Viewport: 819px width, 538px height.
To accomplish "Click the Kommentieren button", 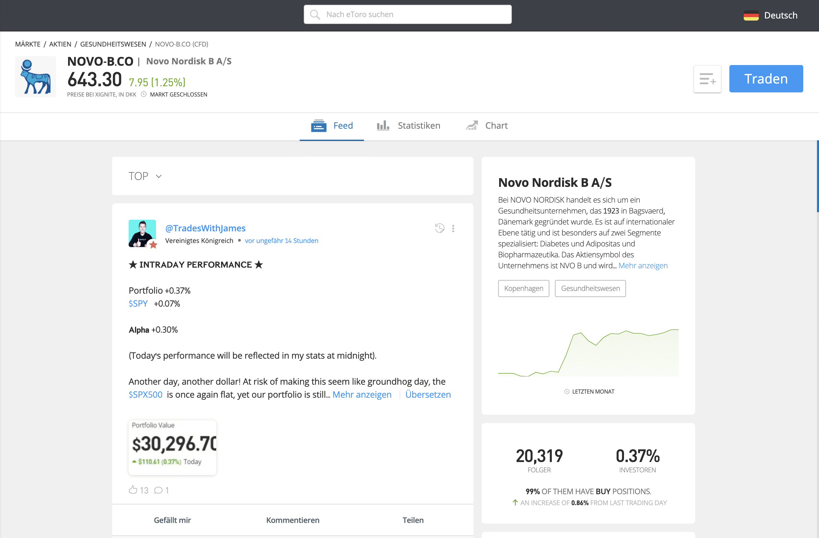I will coord(293,520).
